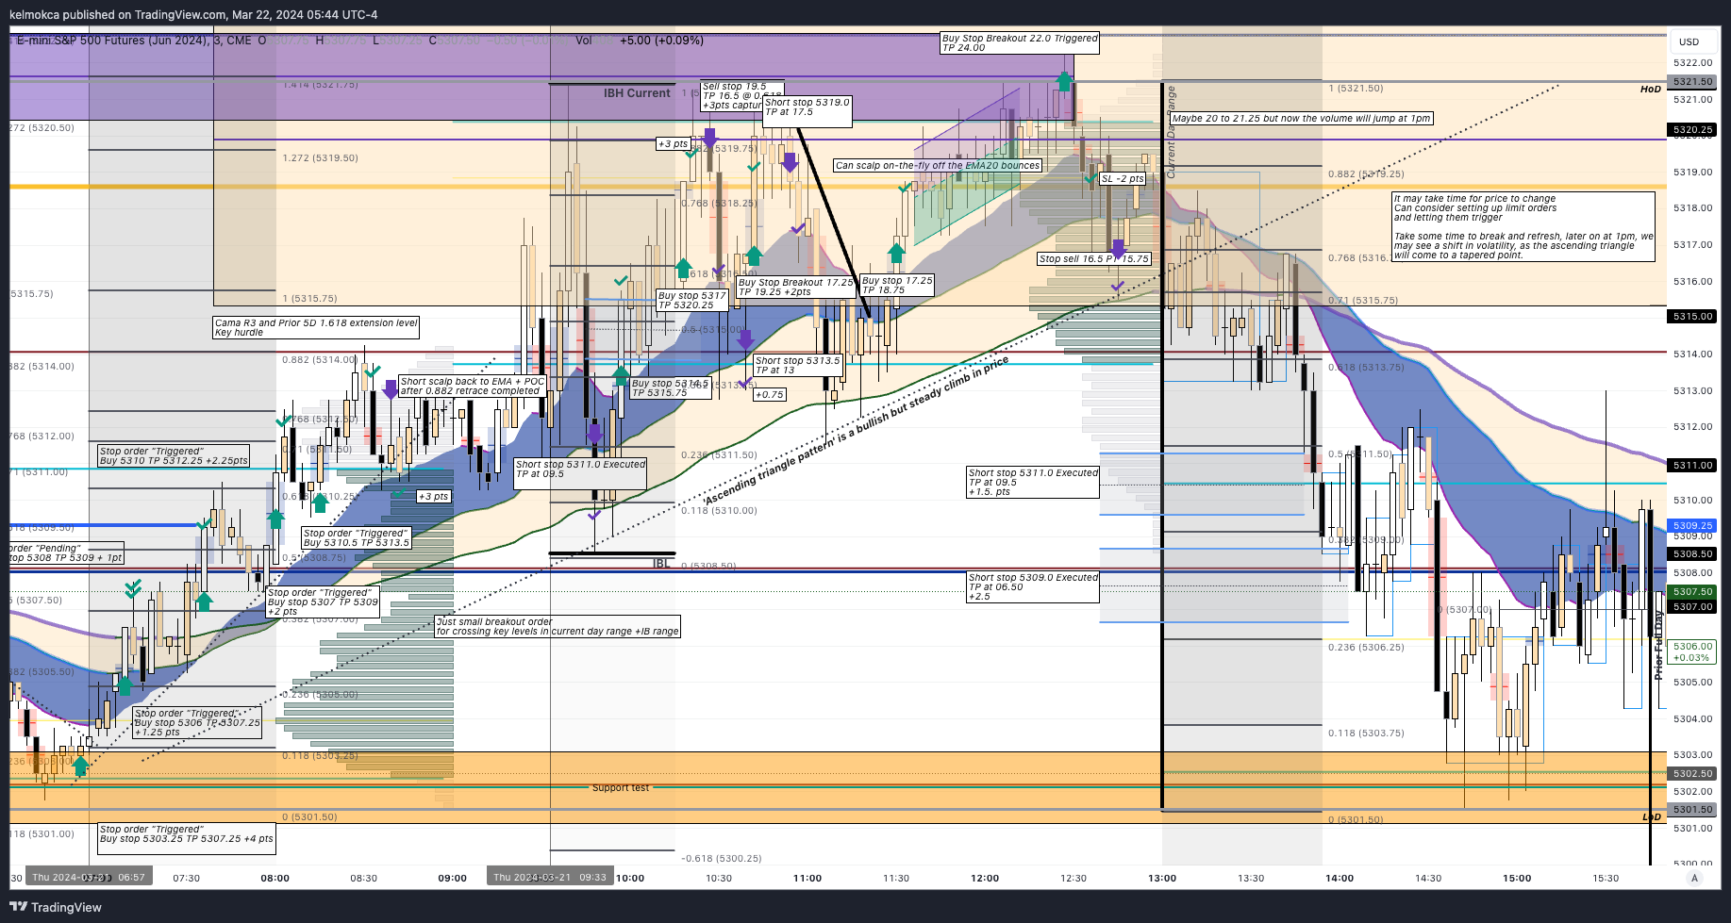Click the '1.272 (5319.50)' fib level label
The image size is (1731, 923).
point(320,158)
